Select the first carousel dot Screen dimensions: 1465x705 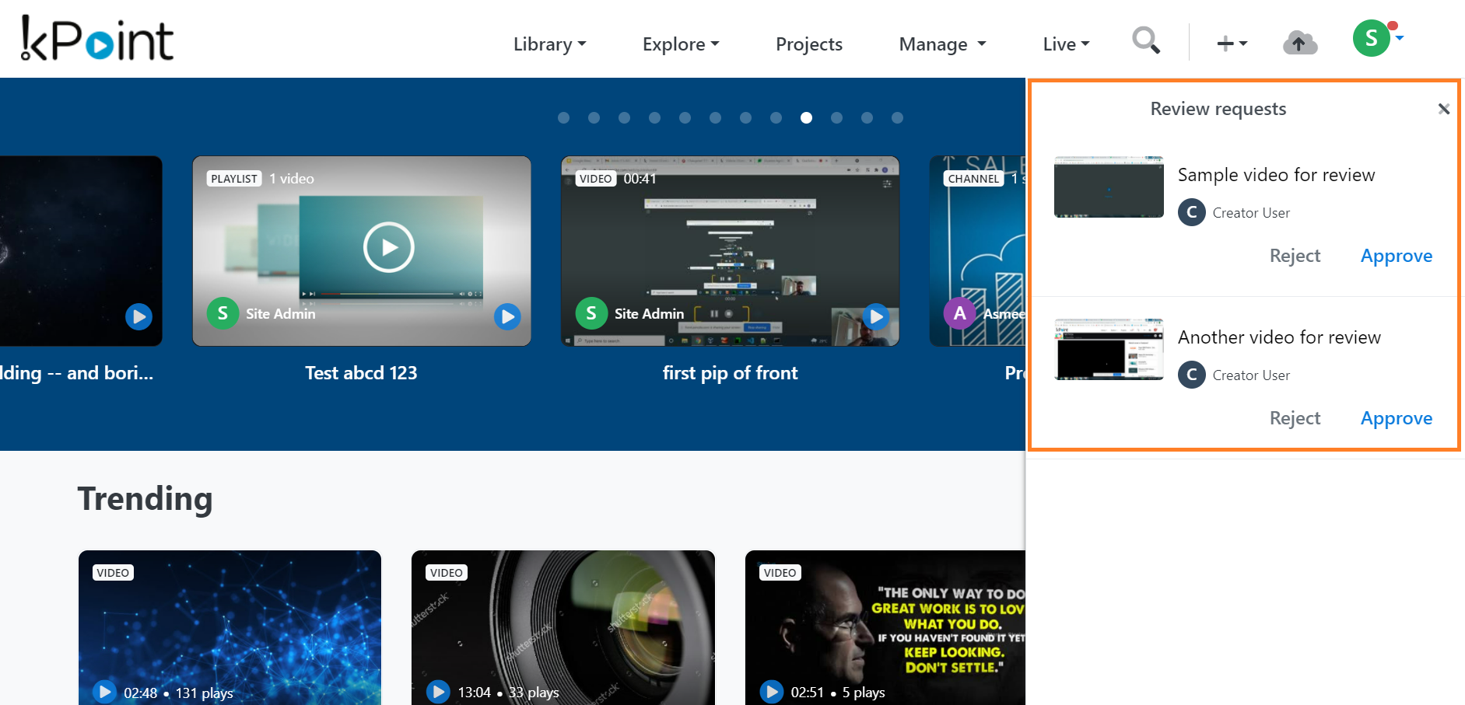tap(564, 118)
